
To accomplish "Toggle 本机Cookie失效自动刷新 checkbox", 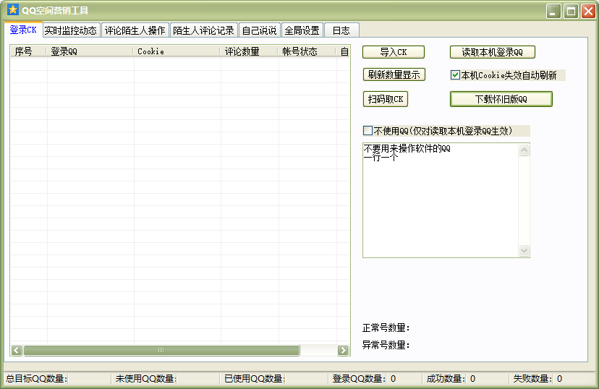I will (455, 75).
